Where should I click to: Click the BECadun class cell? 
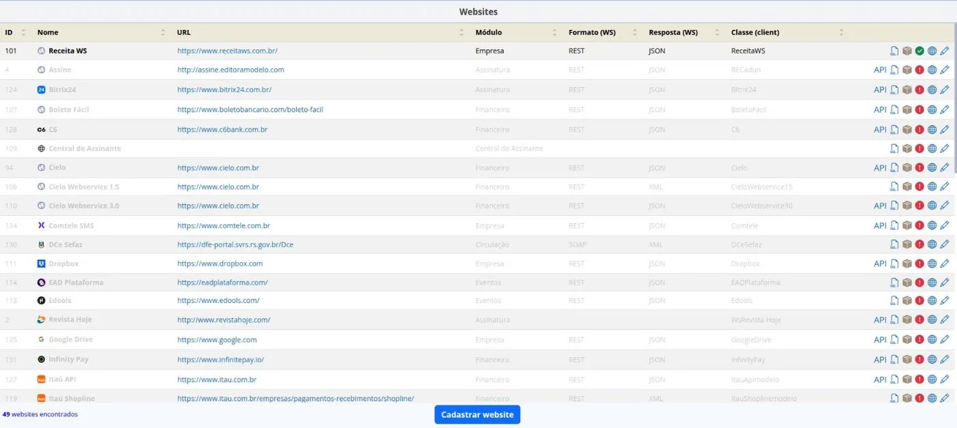[746, 70]
